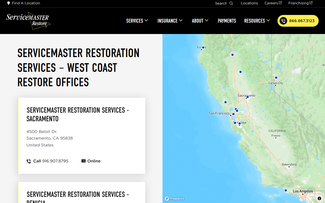Open the Locations top link

249,3
